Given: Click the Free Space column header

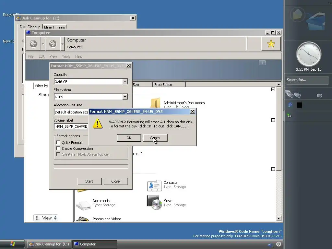Looking at the screenshot, I should coord(169,85).
